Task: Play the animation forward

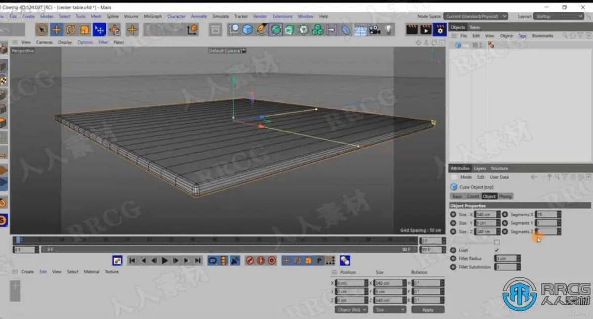Action: [x=165, y=260]
